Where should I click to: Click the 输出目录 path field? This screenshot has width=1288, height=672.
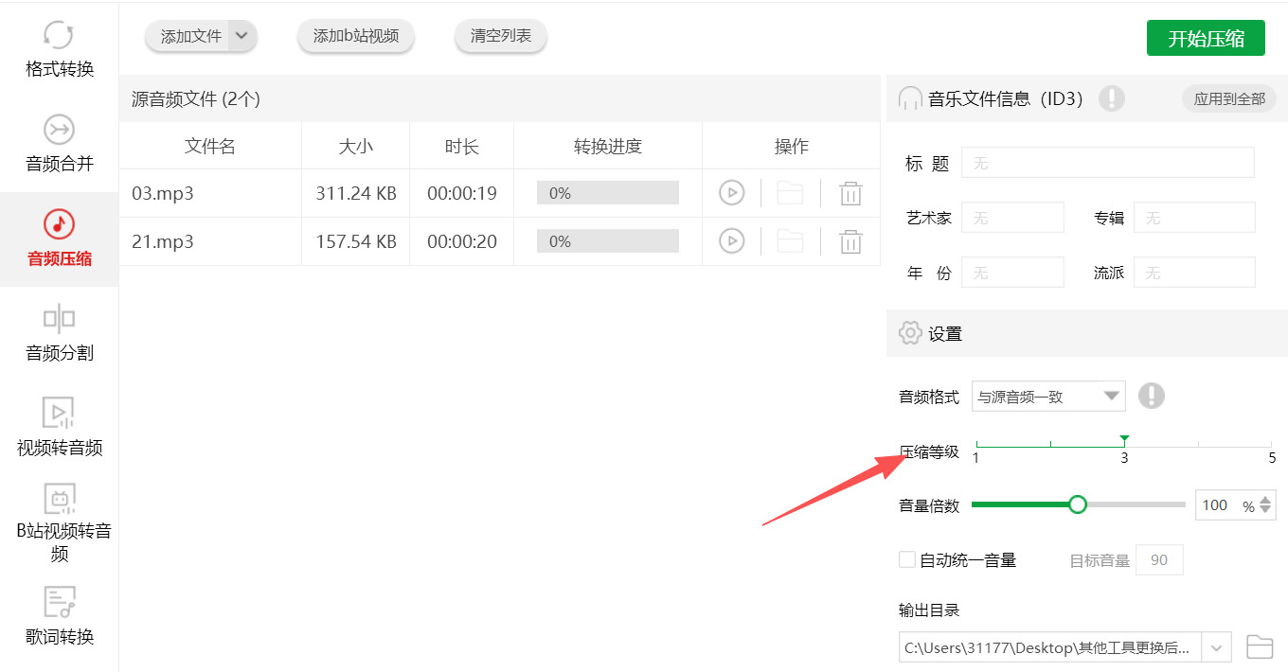[1049, 647]
